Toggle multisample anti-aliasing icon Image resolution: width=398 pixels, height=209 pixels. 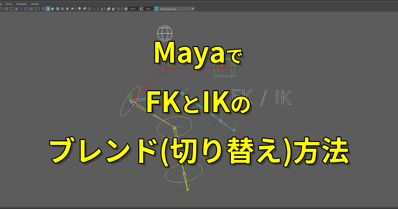pyautogui.click(x=89, y=9)
